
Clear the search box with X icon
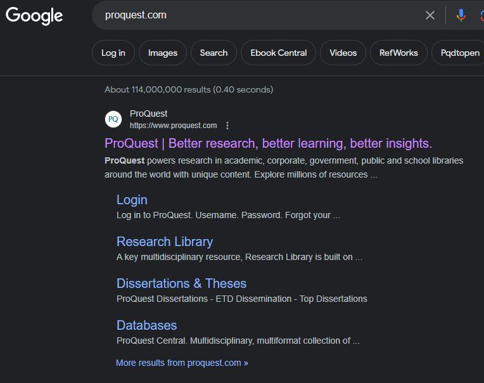click(x=430, y=15)
